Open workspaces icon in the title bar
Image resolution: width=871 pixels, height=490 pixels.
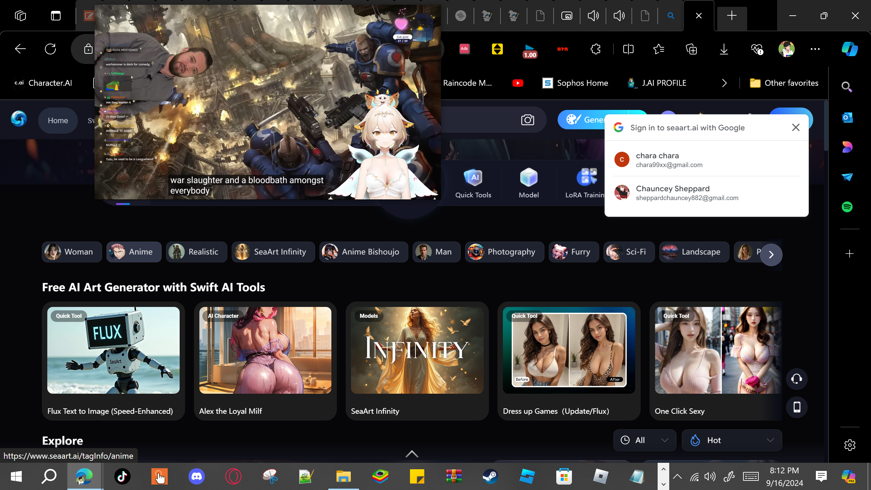20,16
